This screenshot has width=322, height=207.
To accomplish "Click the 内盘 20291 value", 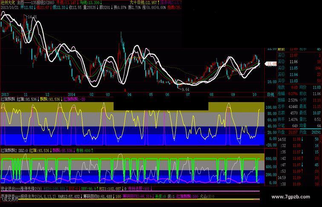I will click(310, 132).
